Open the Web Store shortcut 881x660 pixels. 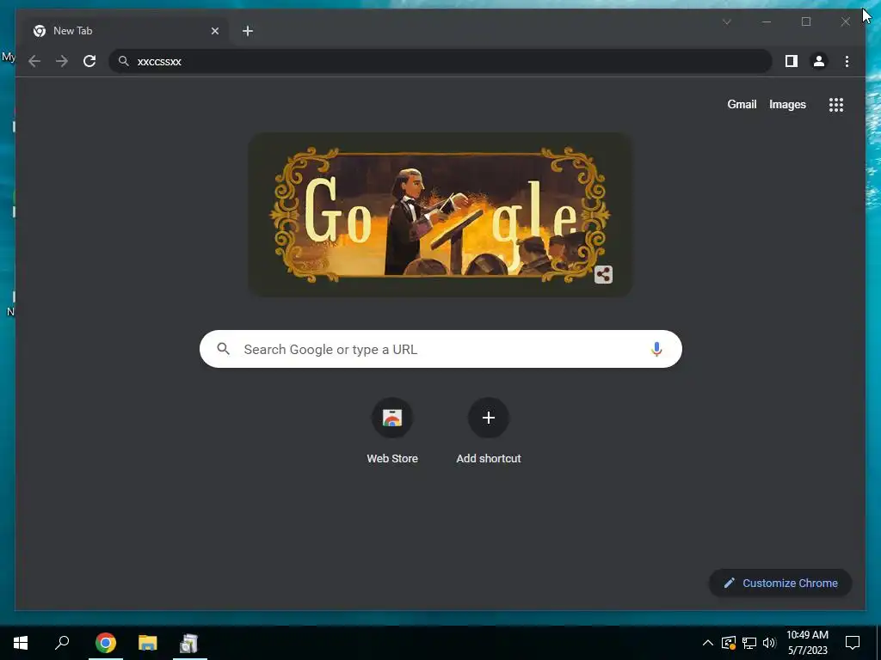click(392, 431)
